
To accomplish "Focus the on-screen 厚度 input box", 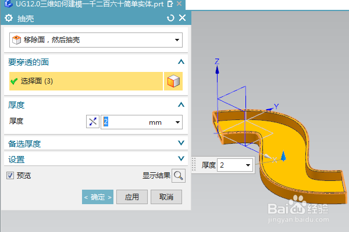I will (230, 165).
